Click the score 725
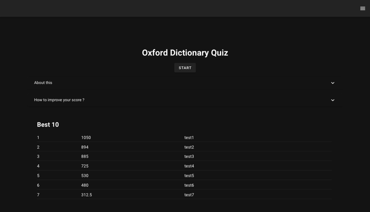The width and height of the screenshot is (370, 212). [85, 166]
